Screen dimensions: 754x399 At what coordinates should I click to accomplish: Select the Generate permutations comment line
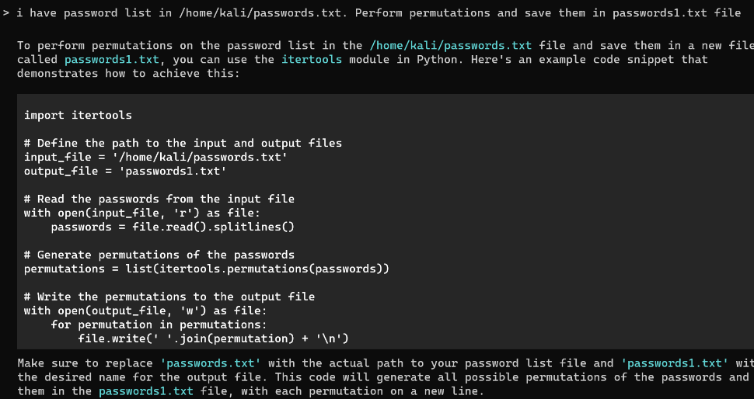coord(159,255)
